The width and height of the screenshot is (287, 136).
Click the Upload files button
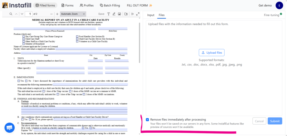coord(212,53)
